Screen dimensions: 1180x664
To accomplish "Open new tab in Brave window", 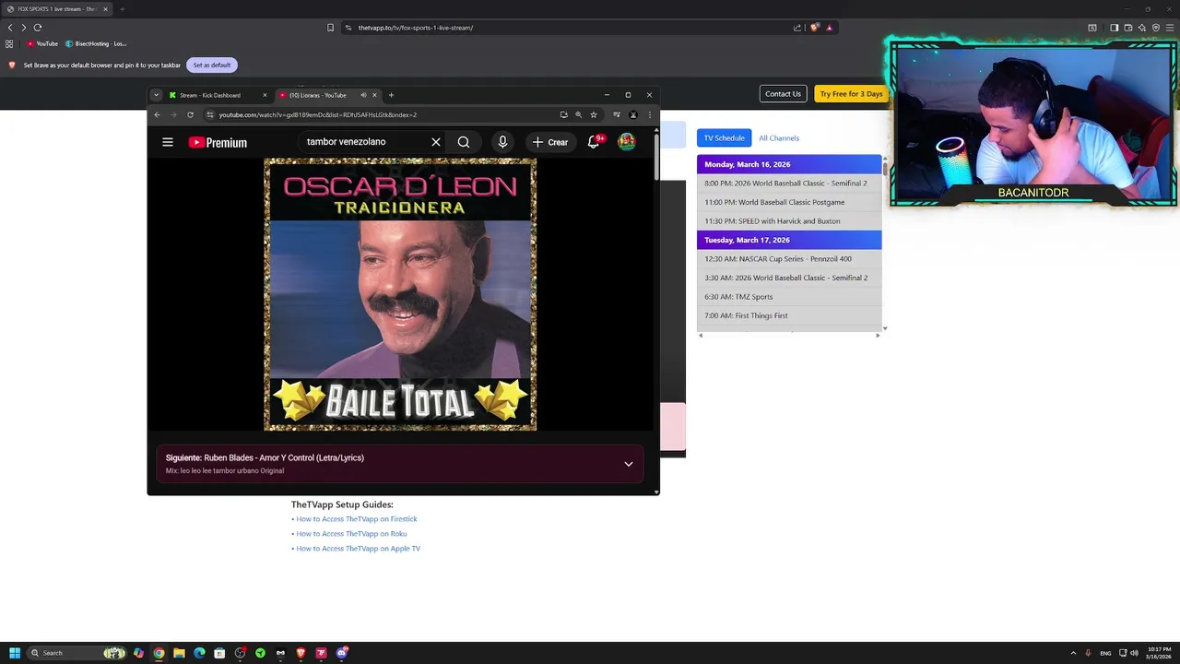I will [122, 9].
